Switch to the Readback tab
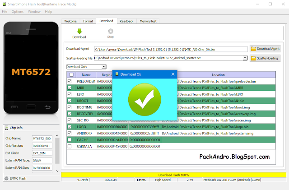Screen dimensions: 289x190 coord(126,21)
